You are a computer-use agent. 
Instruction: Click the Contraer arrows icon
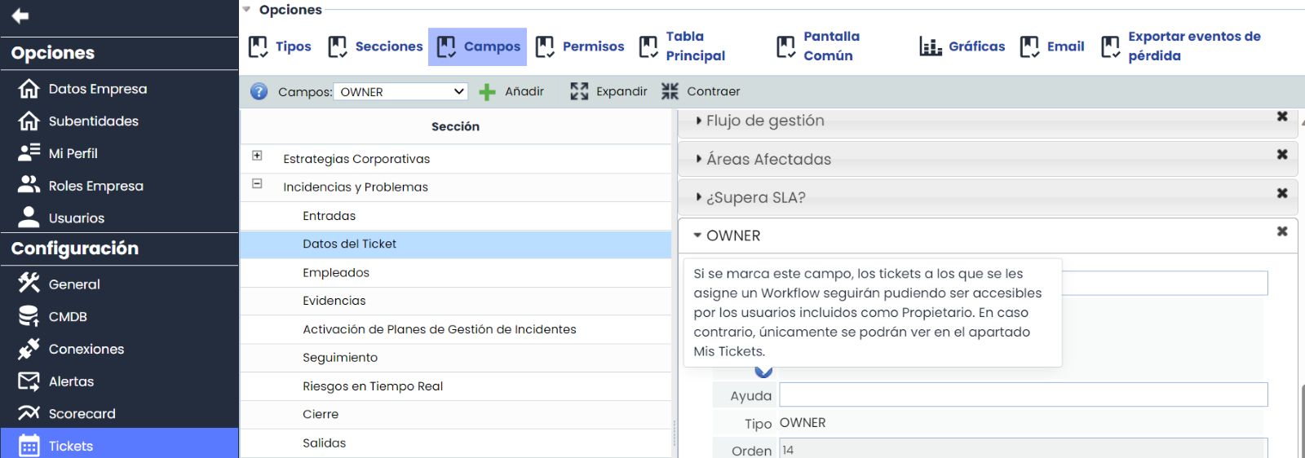(x=670, y=91)
